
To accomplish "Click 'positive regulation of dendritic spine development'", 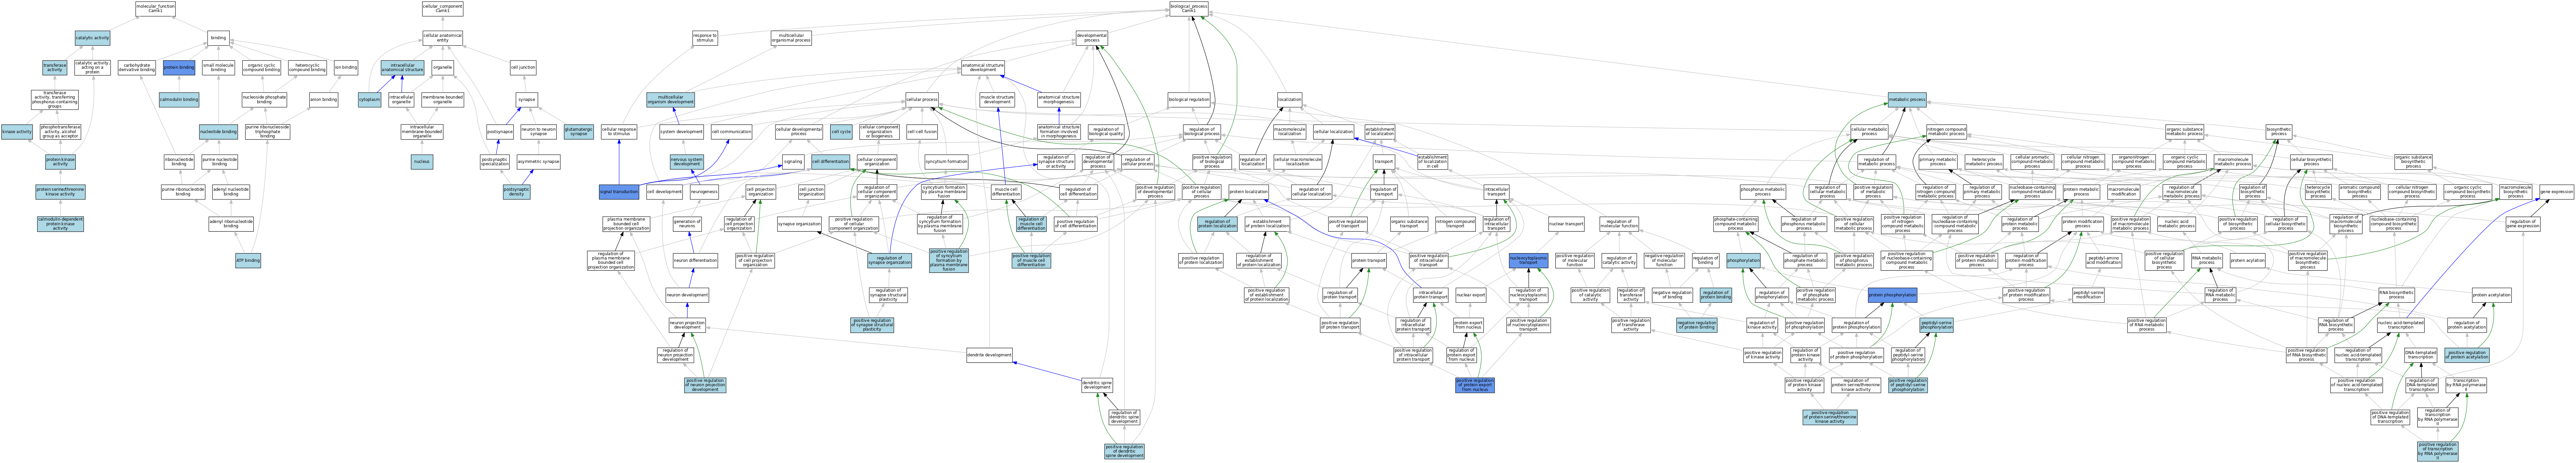I will click(1124, 451).
